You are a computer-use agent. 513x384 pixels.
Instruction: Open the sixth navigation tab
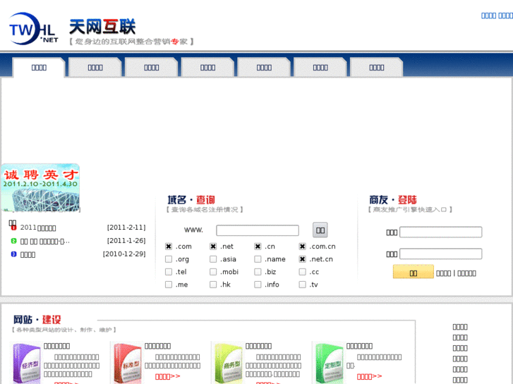pyautogui.click(x=320, y=68)
